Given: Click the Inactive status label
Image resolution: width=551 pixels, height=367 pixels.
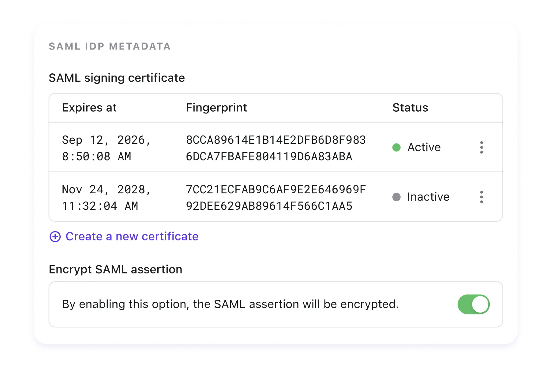Looking at the screenshot, I should click(428, 197).
